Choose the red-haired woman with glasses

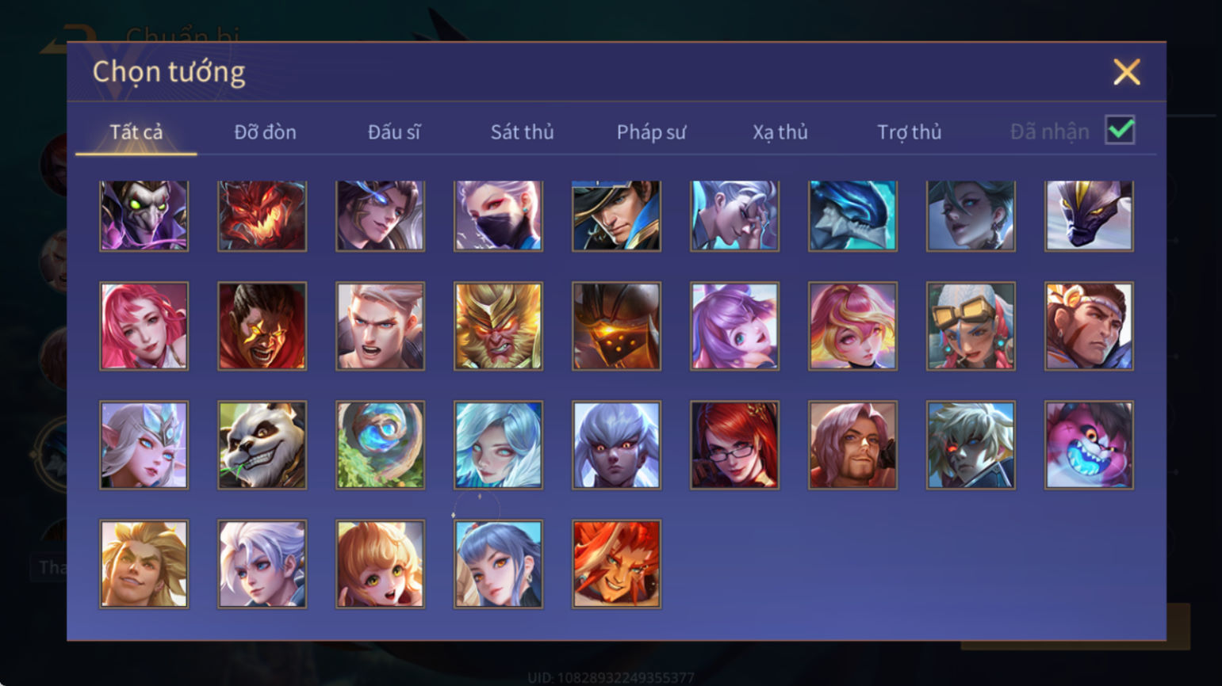(x=734, y=444)
